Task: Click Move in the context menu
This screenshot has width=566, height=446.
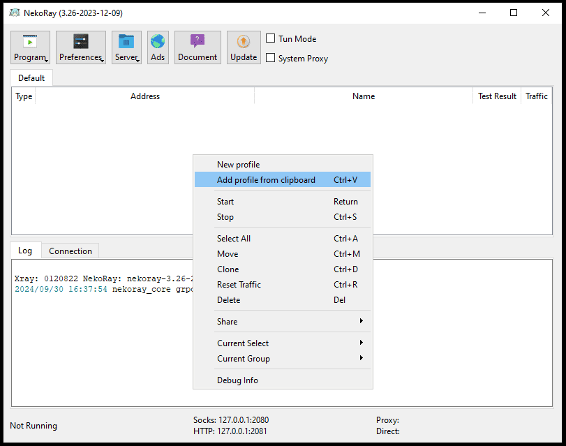Action: (x=283, y=254)
